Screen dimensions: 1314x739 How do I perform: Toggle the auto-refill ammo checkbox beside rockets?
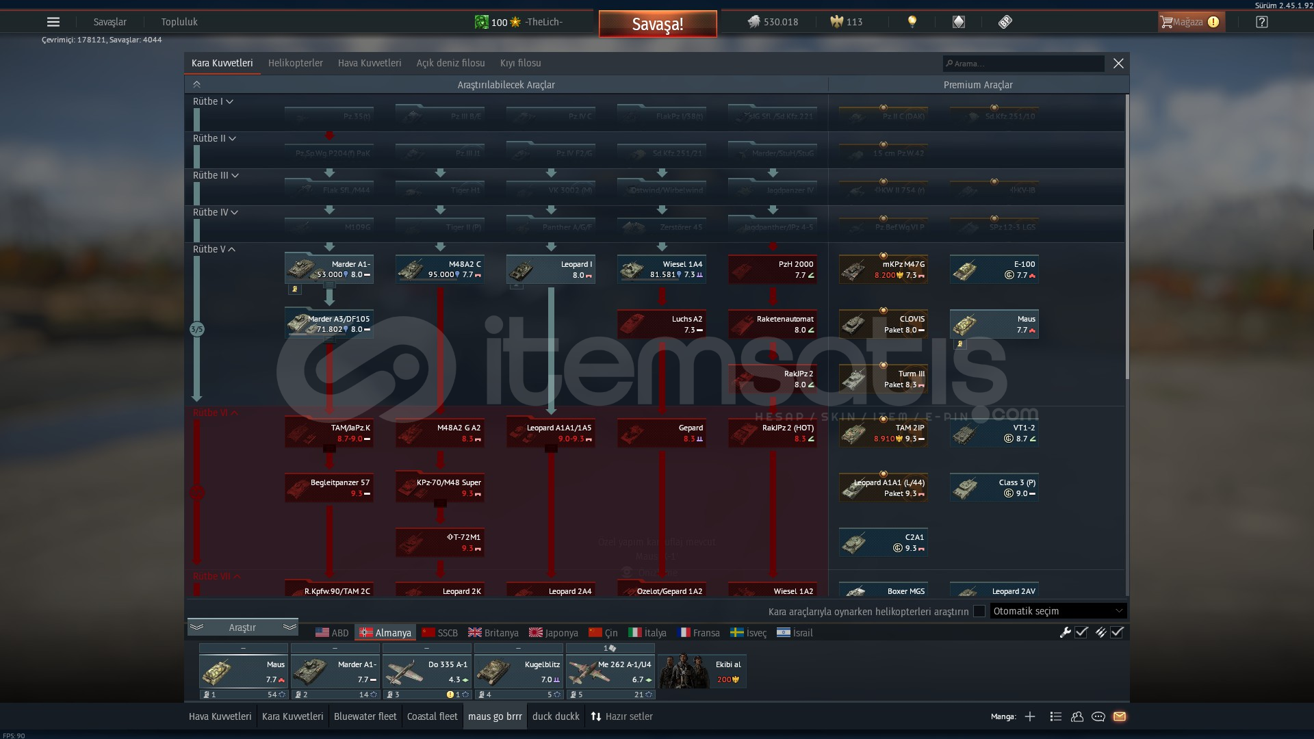click(x=1117, y=633)
